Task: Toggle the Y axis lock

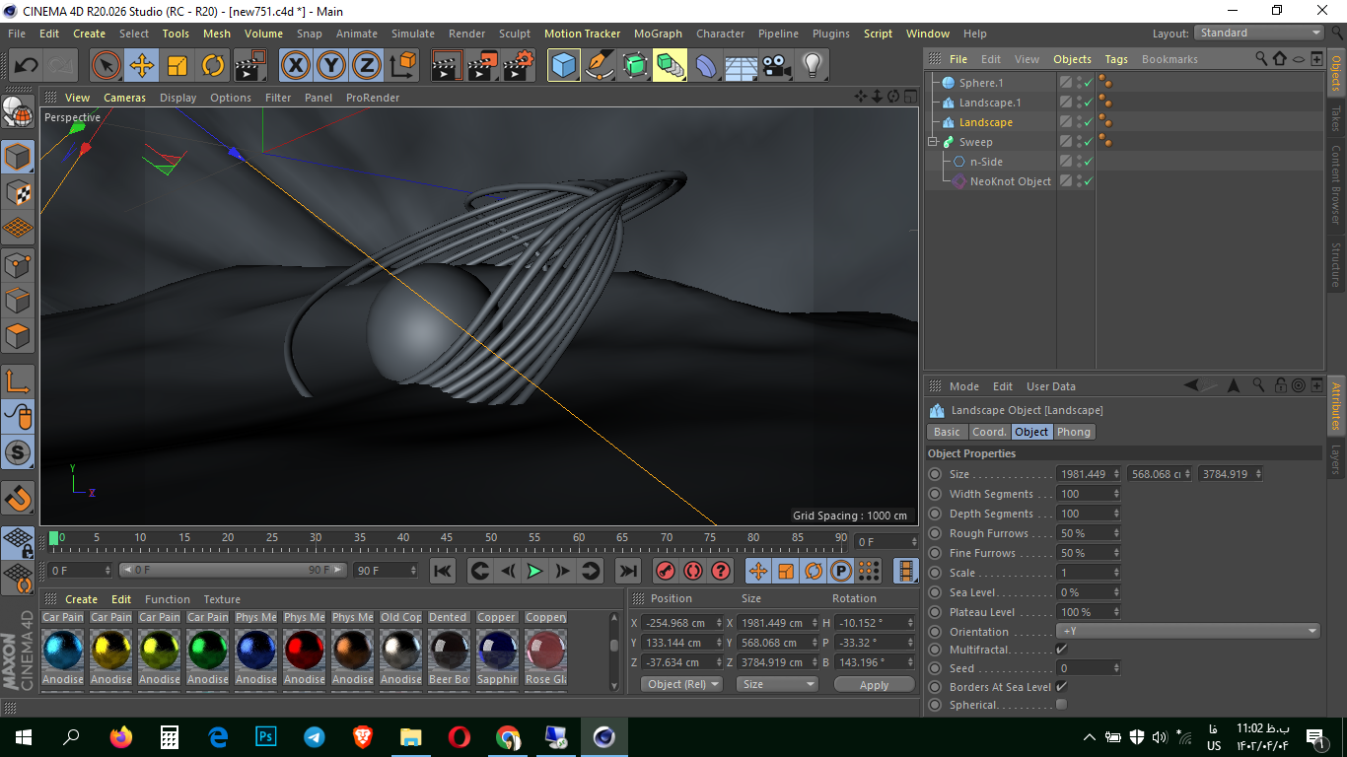Action: tap(331, 66)
